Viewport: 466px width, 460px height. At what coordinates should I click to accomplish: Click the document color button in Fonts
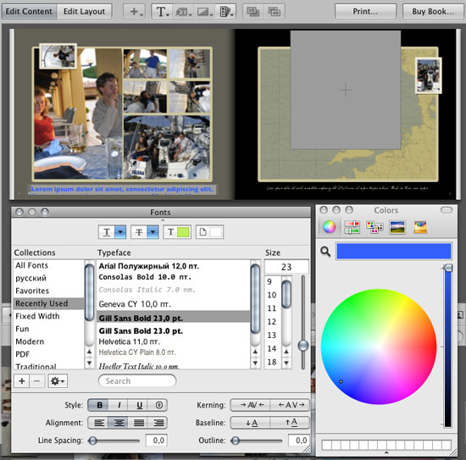209,232
